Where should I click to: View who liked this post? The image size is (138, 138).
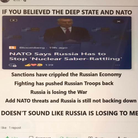[x=3, y=128]
